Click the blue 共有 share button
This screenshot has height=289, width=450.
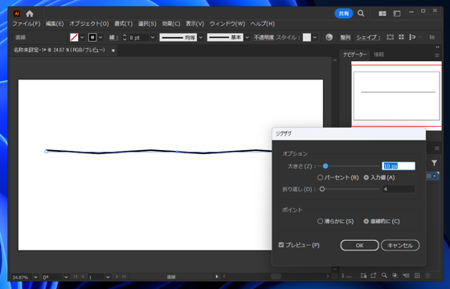click(x=344, y=14)
